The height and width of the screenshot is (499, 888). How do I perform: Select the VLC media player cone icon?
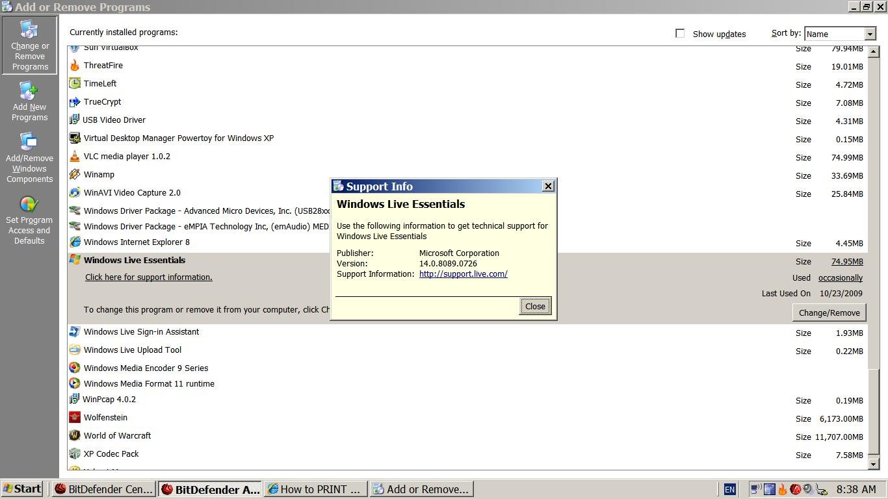(x=75, y=157)
